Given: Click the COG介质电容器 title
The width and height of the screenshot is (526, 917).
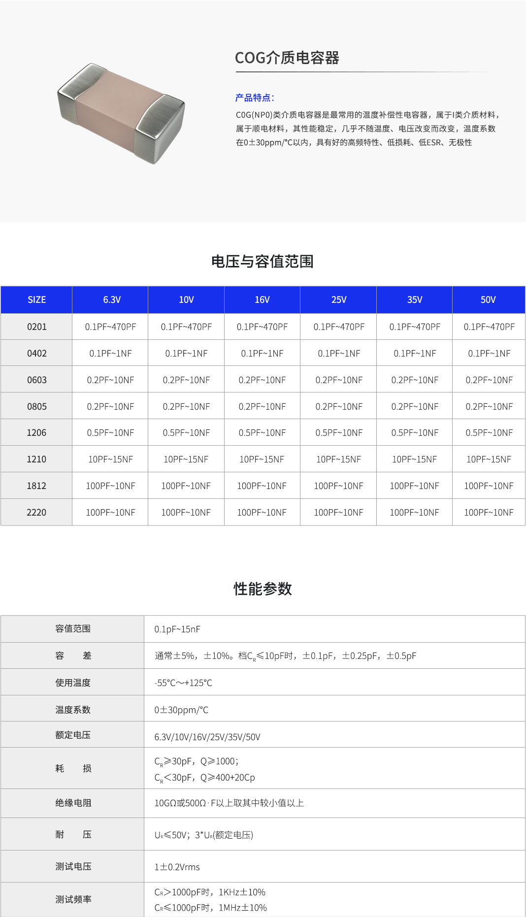Looking at the screenshot, I should tap(287, 58).
